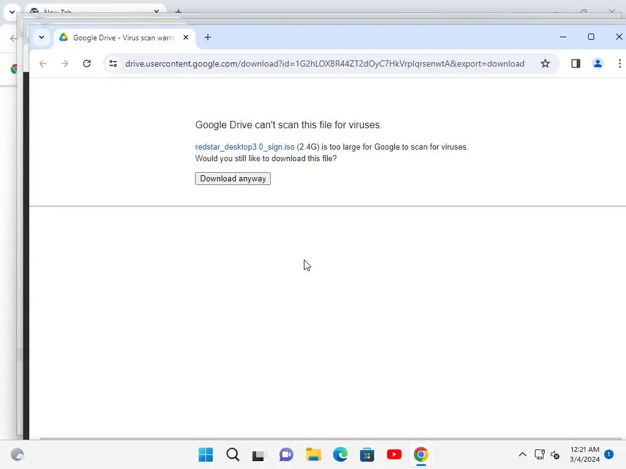This screenshot has width=626, height=469.
Task: Open a new tab with plus button
Action: click(x=208, y=37)
